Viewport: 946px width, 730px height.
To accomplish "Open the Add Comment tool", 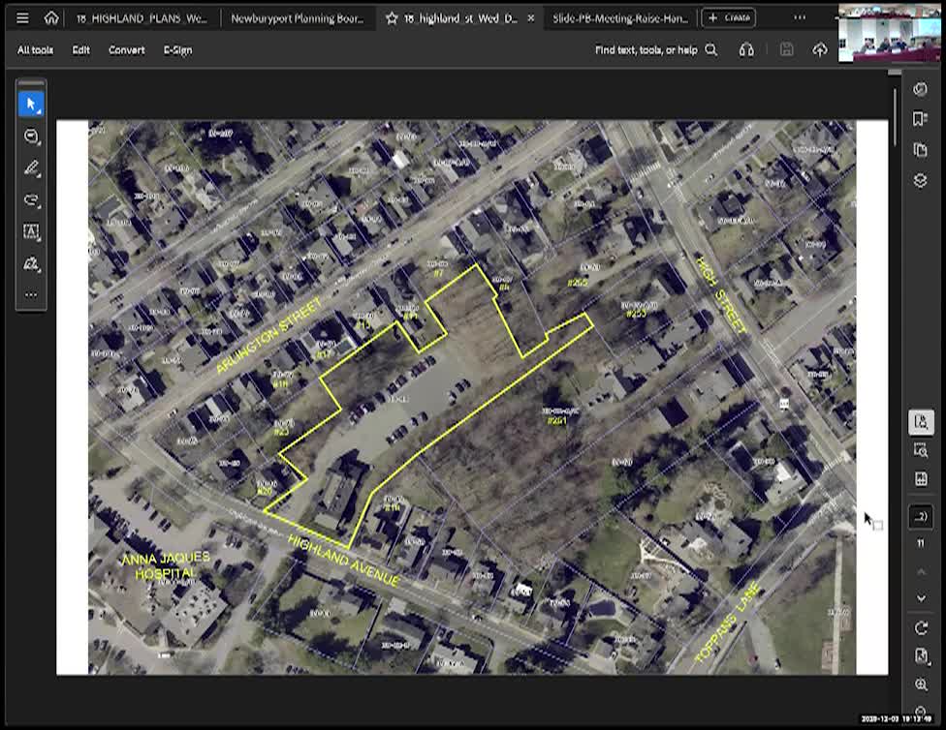I will point(32,137).
